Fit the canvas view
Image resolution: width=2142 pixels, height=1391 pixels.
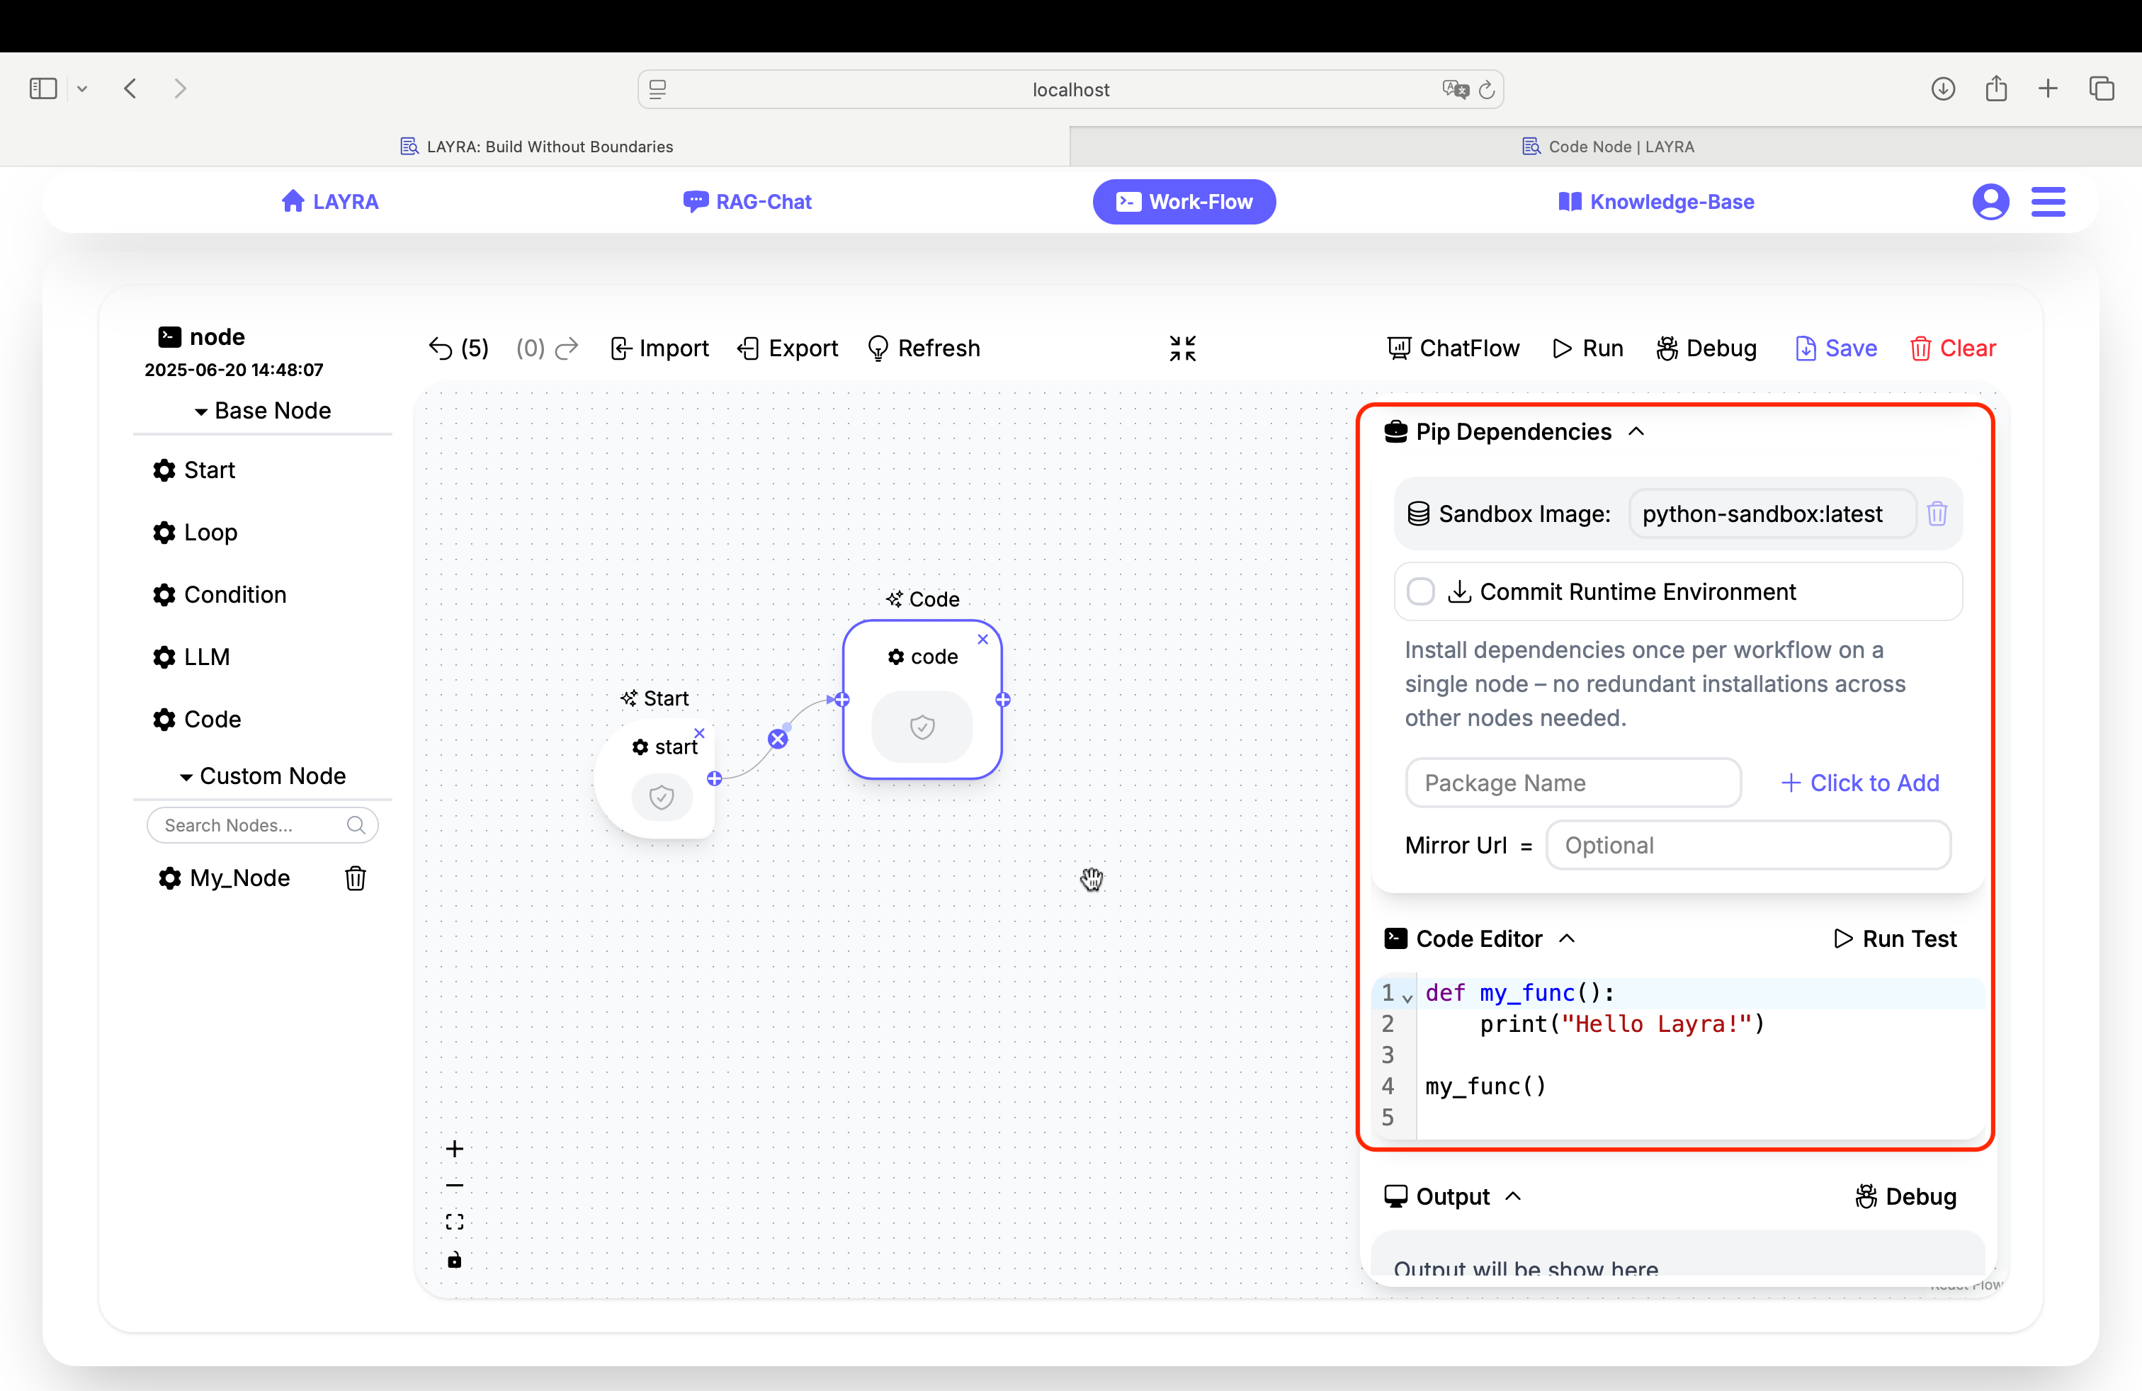455,1222
